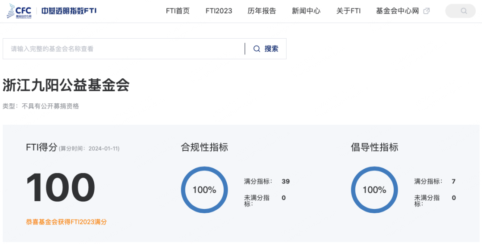Click the magnifier icon in header search pill
The height and width of the screenshot is (244, 482).
pyautogui.click(x=464, y=11)
